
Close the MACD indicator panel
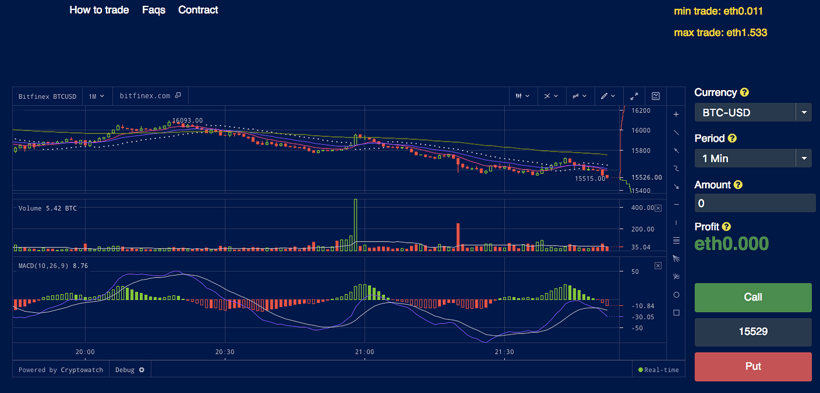click(658, 266)
